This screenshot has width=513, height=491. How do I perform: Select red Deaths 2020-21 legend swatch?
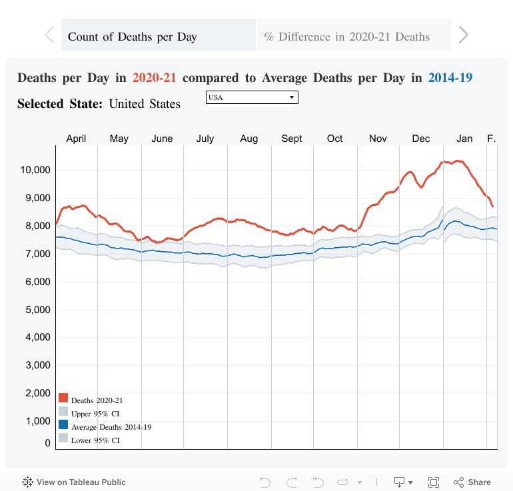(x=63, y=399)
